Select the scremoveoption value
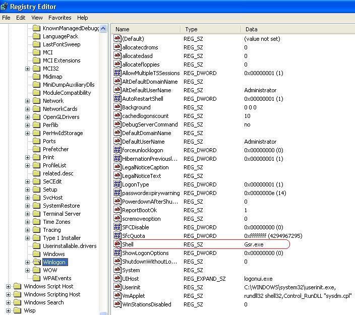The height and width of the screenshot is (315, 355). (x=141, y=219)
